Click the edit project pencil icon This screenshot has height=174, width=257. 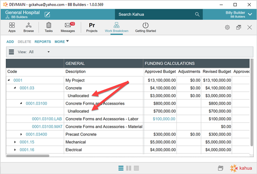tap(47, 14)
